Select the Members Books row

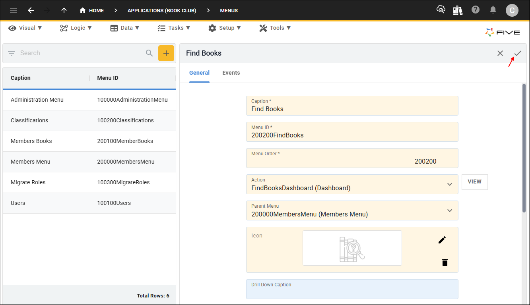[x=89, y=141]
